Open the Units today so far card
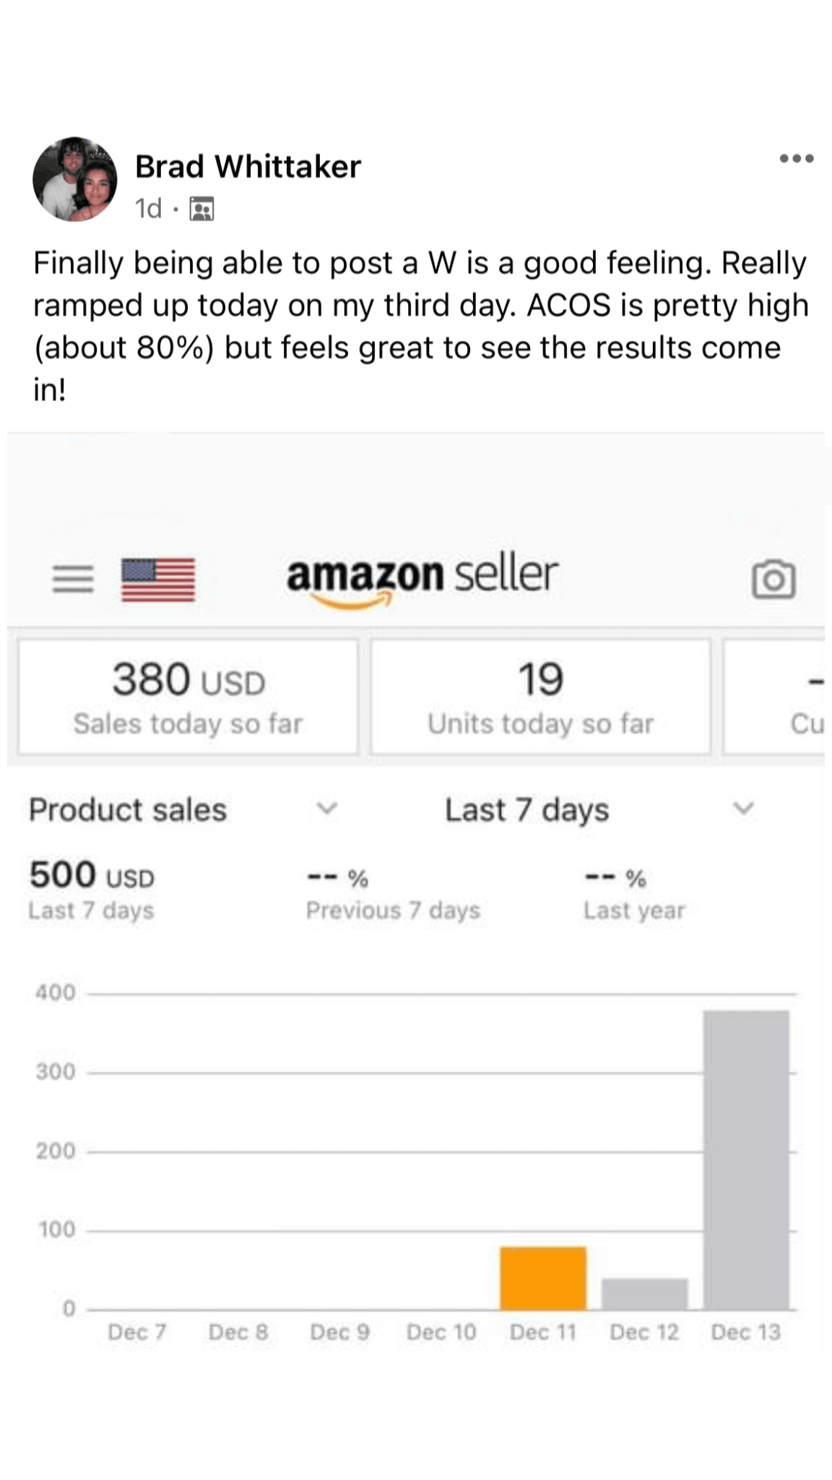The image size is (832, 1480). (540, 697)
